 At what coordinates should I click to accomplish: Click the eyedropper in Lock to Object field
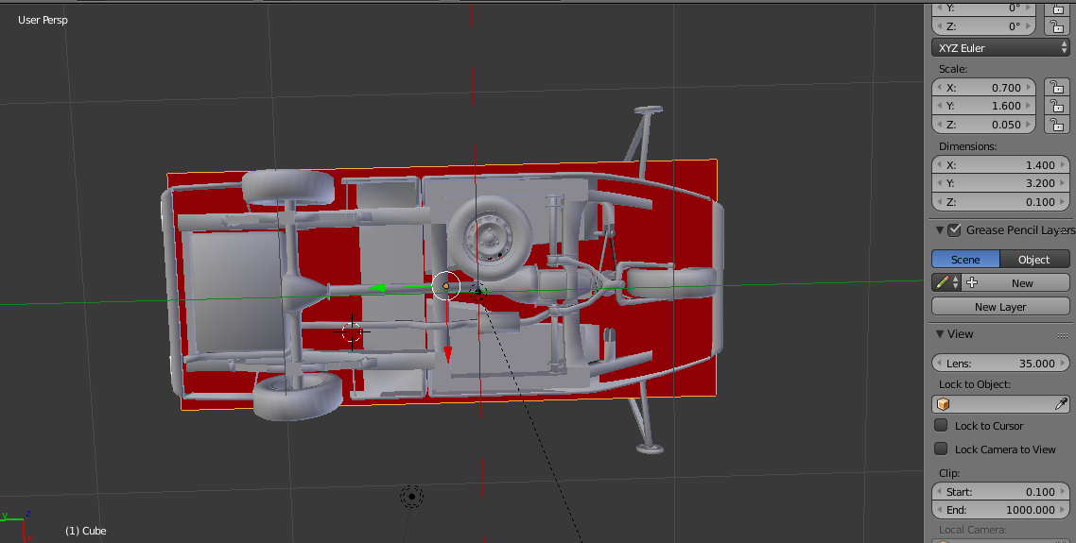(1060, 404)
